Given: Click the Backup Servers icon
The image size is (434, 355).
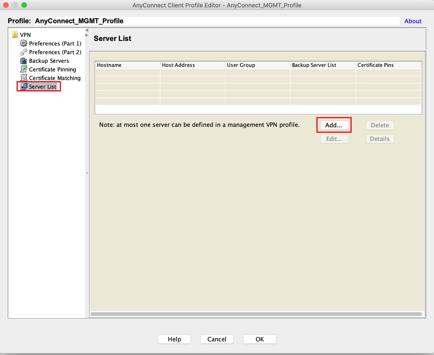Looking at the screenshot, I should tap(23, 61).
